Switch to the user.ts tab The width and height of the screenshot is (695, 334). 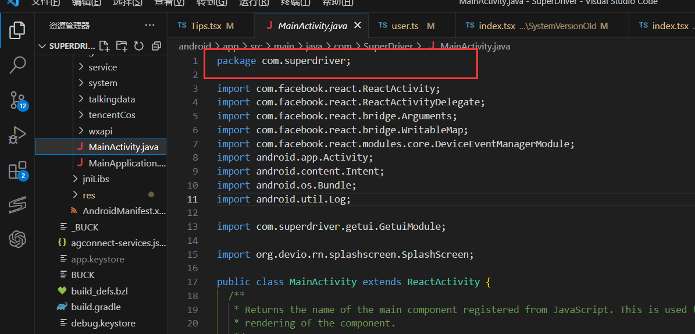tap(412, 26)
